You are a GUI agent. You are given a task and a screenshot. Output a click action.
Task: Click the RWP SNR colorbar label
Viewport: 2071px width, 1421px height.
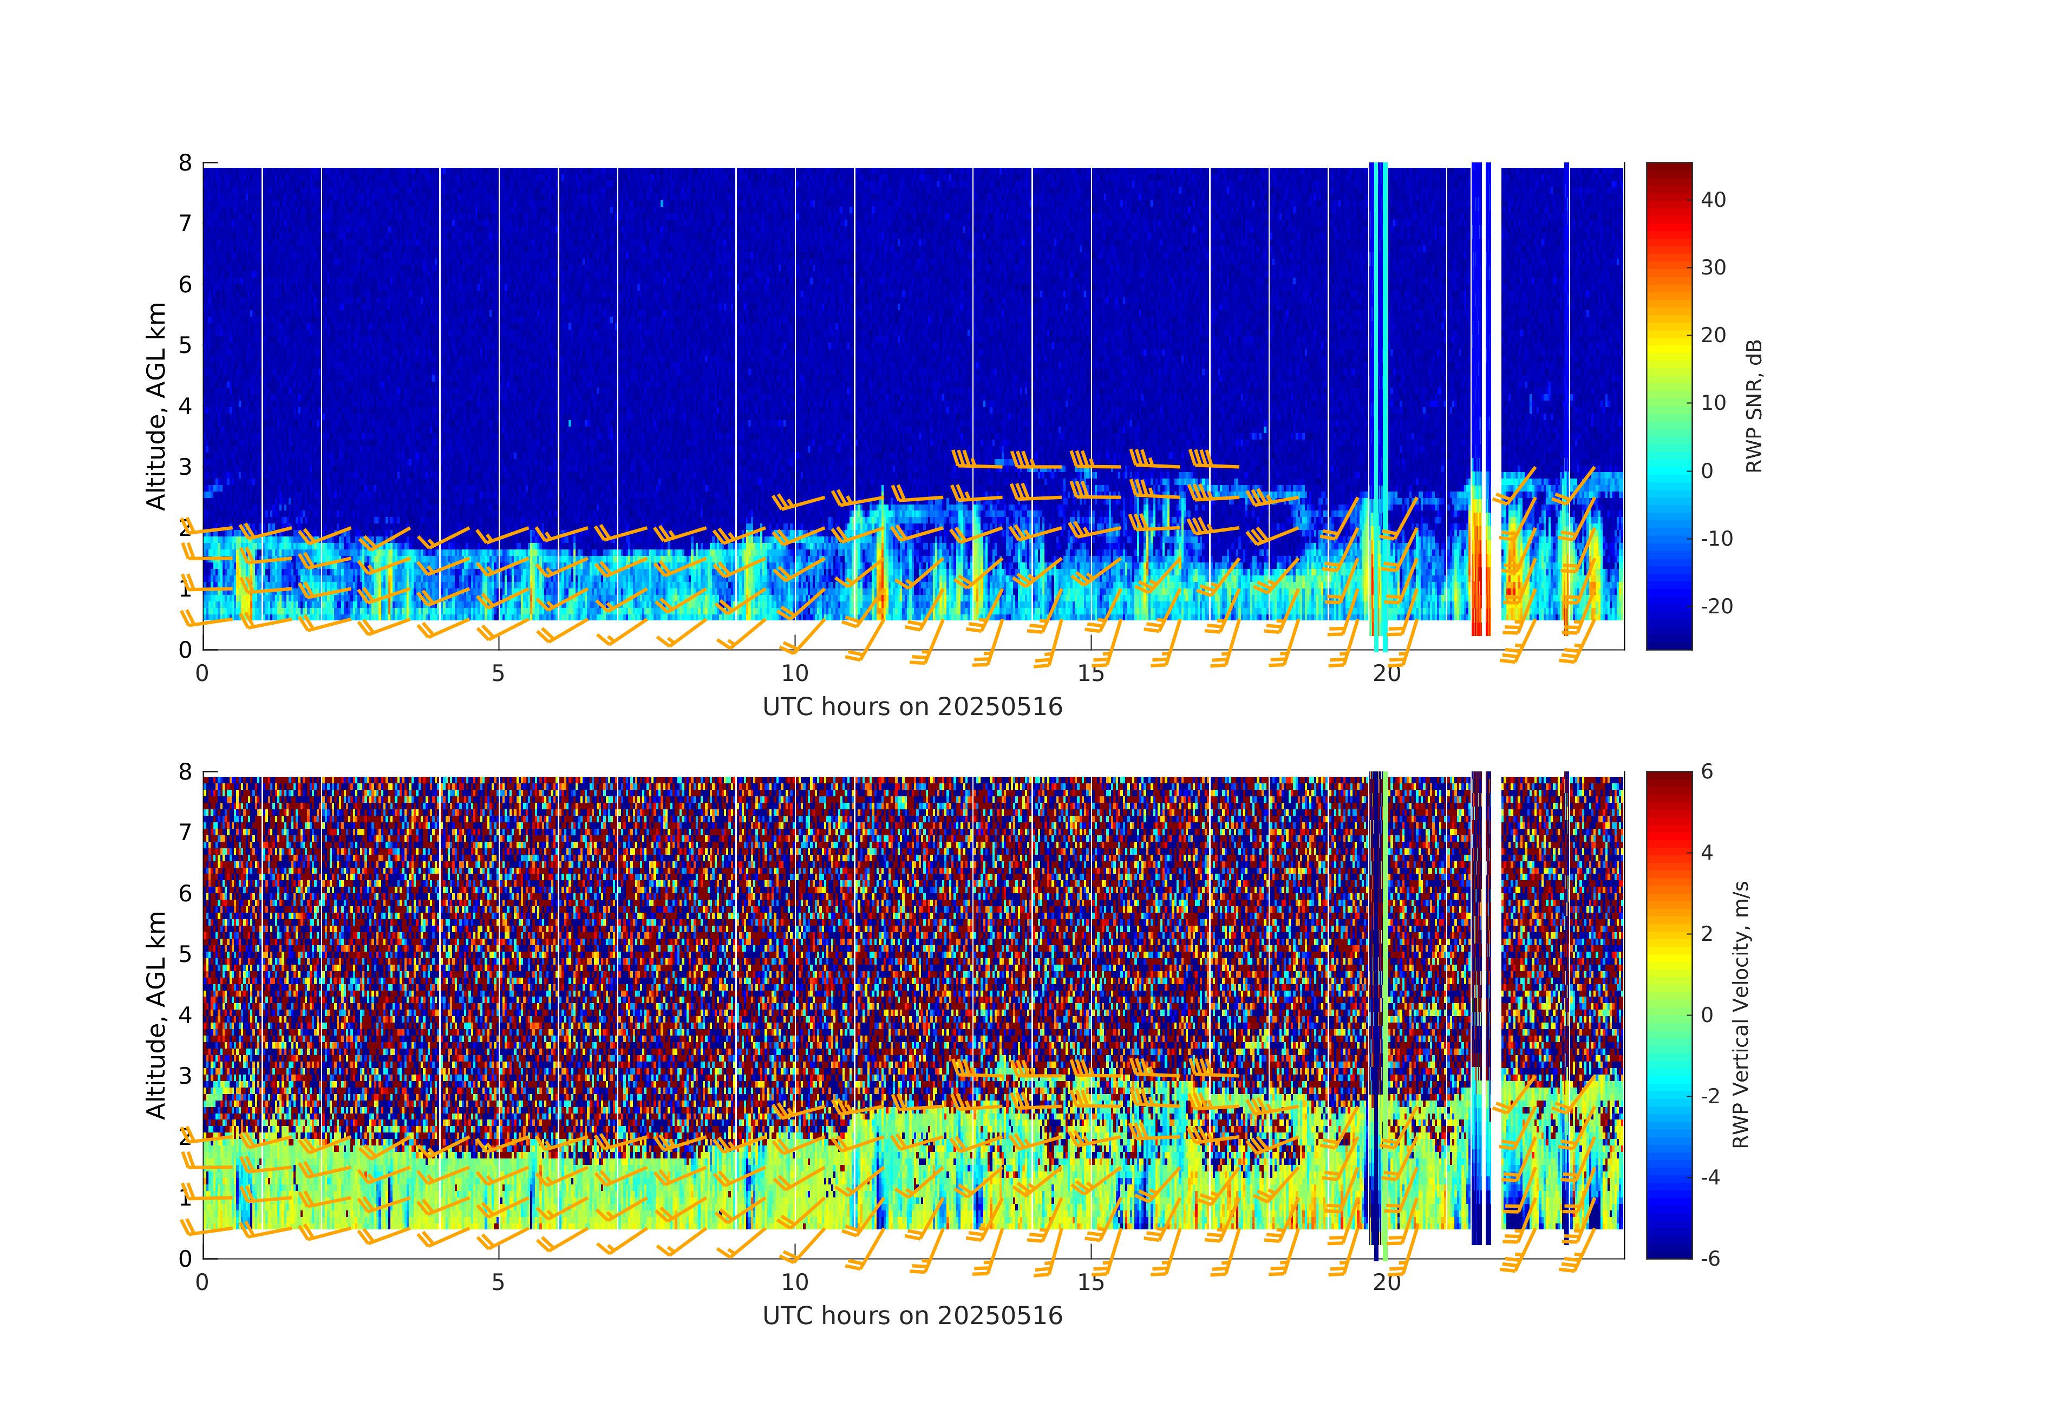click(x=1754, y=406)
